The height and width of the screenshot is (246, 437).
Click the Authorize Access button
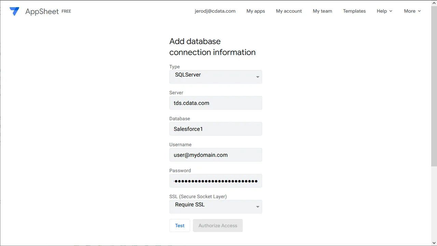[x=217, y=225]
